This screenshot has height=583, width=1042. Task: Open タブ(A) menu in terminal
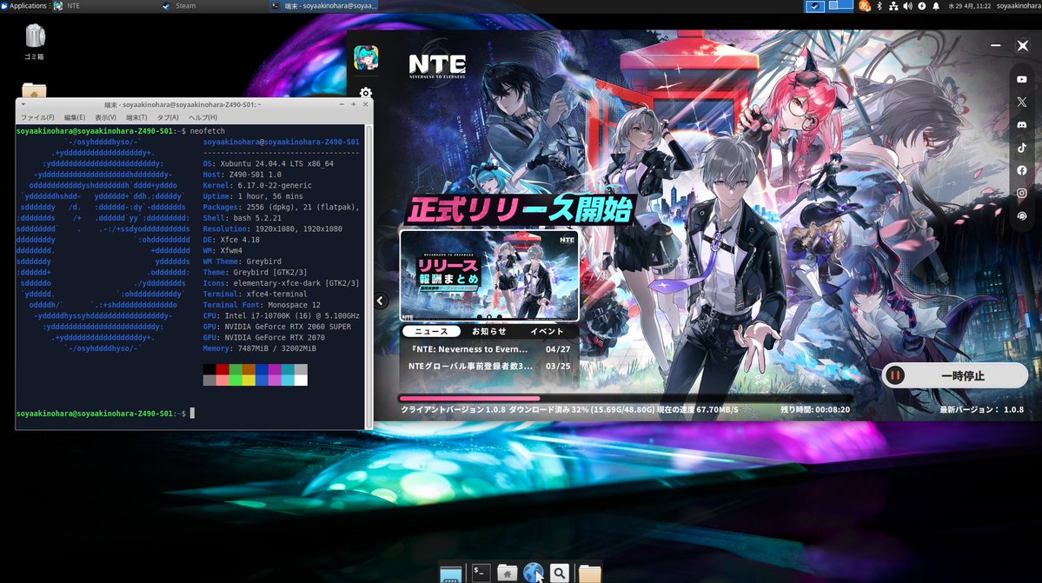click(x=168, y=117)
